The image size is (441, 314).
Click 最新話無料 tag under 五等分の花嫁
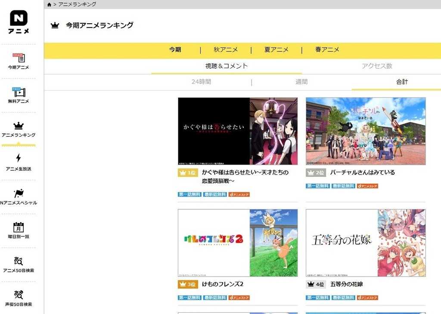pyautogui.click(x=343, y=298)
